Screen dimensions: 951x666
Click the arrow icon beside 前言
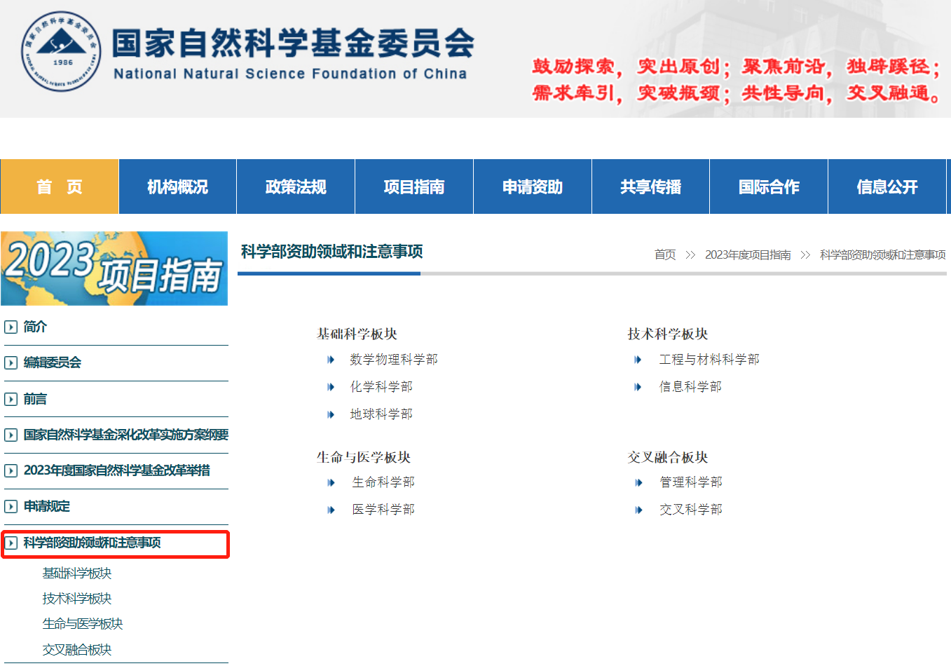[11, 399]
